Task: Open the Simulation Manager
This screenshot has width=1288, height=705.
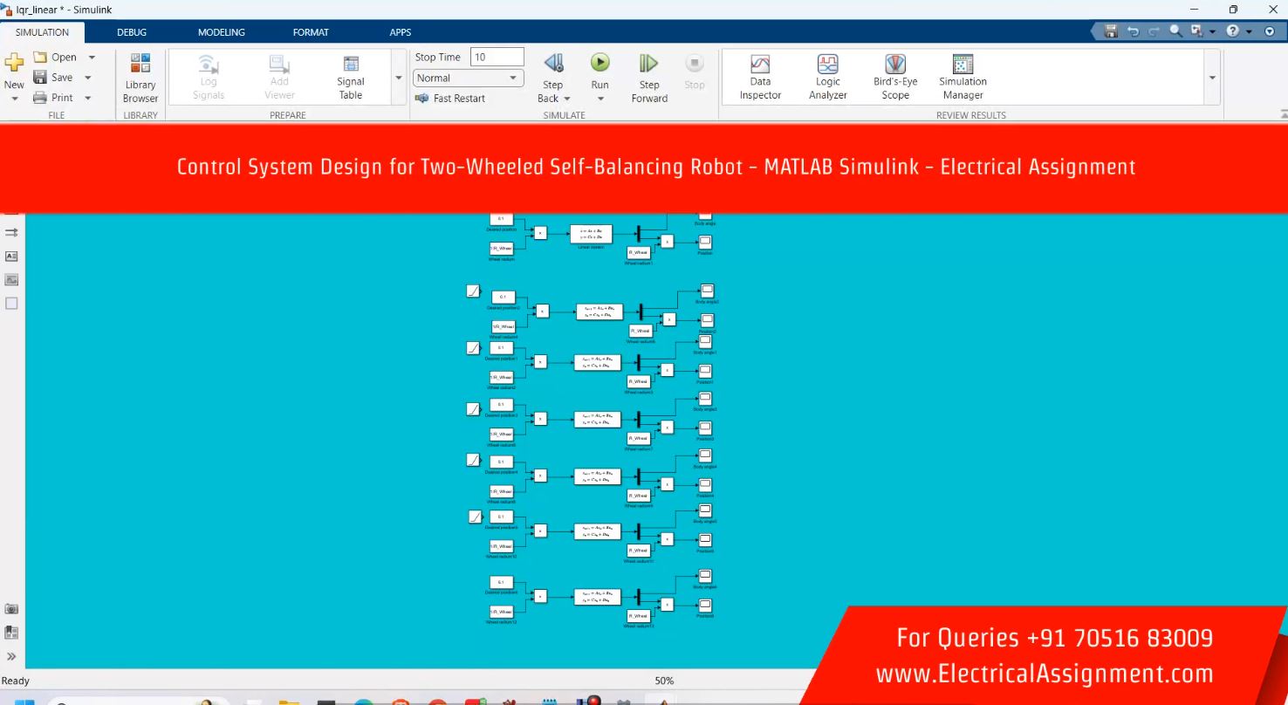Action: [x=963, y=77]
